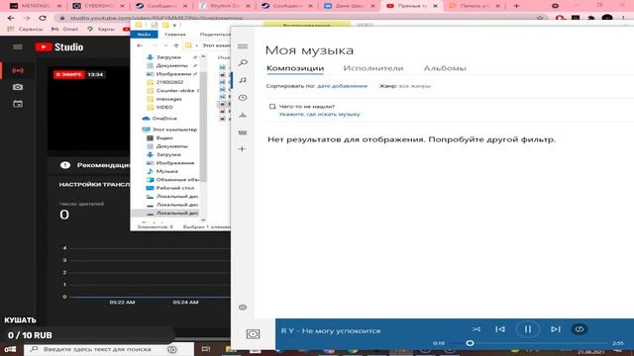
Task: Select Manage calendar icon in YouTube Studio sidebar
Action: (x=18, y=104)
